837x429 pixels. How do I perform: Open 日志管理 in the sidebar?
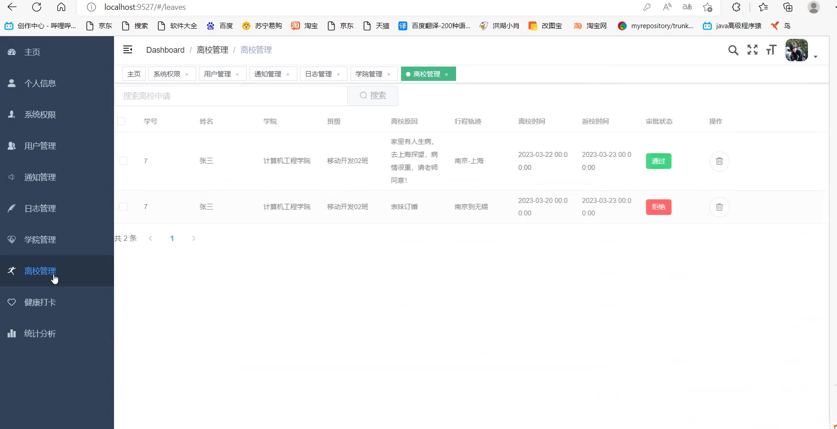click(x=57, y=208)
